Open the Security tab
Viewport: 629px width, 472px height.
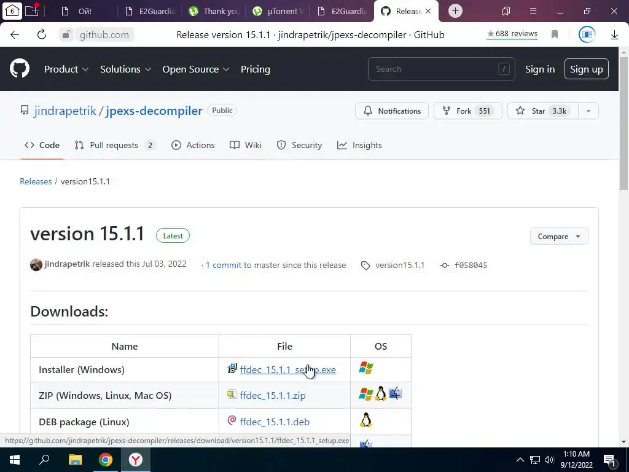click(299, 145)
